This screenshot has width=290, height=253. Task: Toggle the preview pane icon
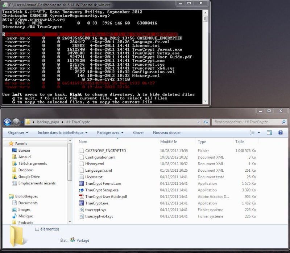tap(269, 132)
